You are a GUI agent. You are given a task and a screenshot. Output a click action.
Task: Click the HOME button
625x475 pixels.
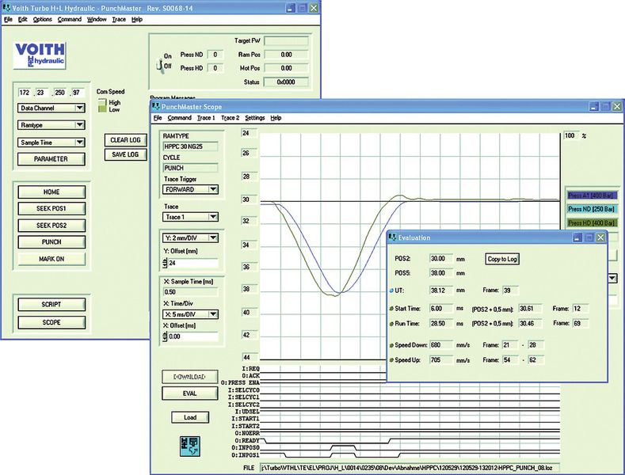[x=51, y=192]
